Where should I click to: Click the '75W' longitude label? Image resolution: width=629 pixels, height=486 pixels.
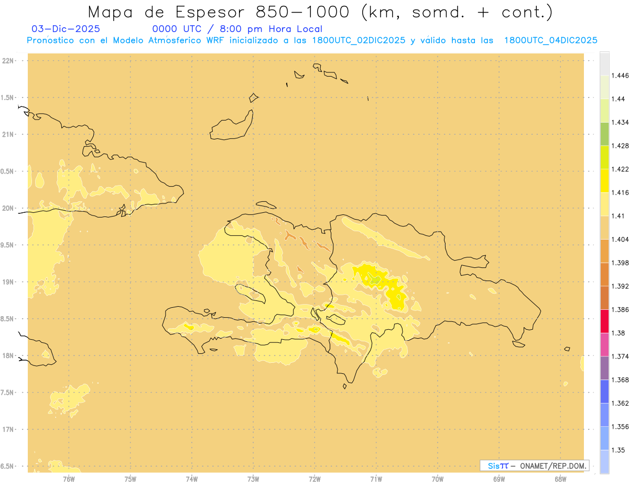(x=130, y=479)
